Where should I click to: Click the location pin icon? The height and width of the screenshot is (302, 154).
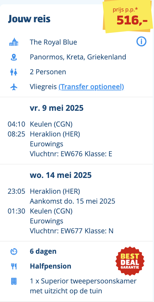tap(14, 57)
